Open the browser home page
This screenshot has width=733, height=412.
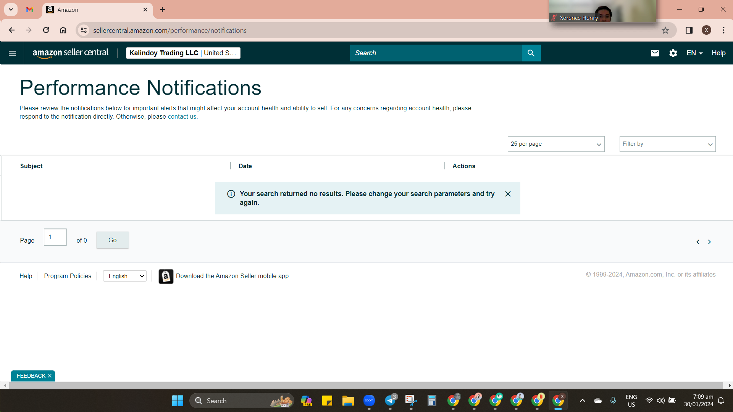(63, 30)
